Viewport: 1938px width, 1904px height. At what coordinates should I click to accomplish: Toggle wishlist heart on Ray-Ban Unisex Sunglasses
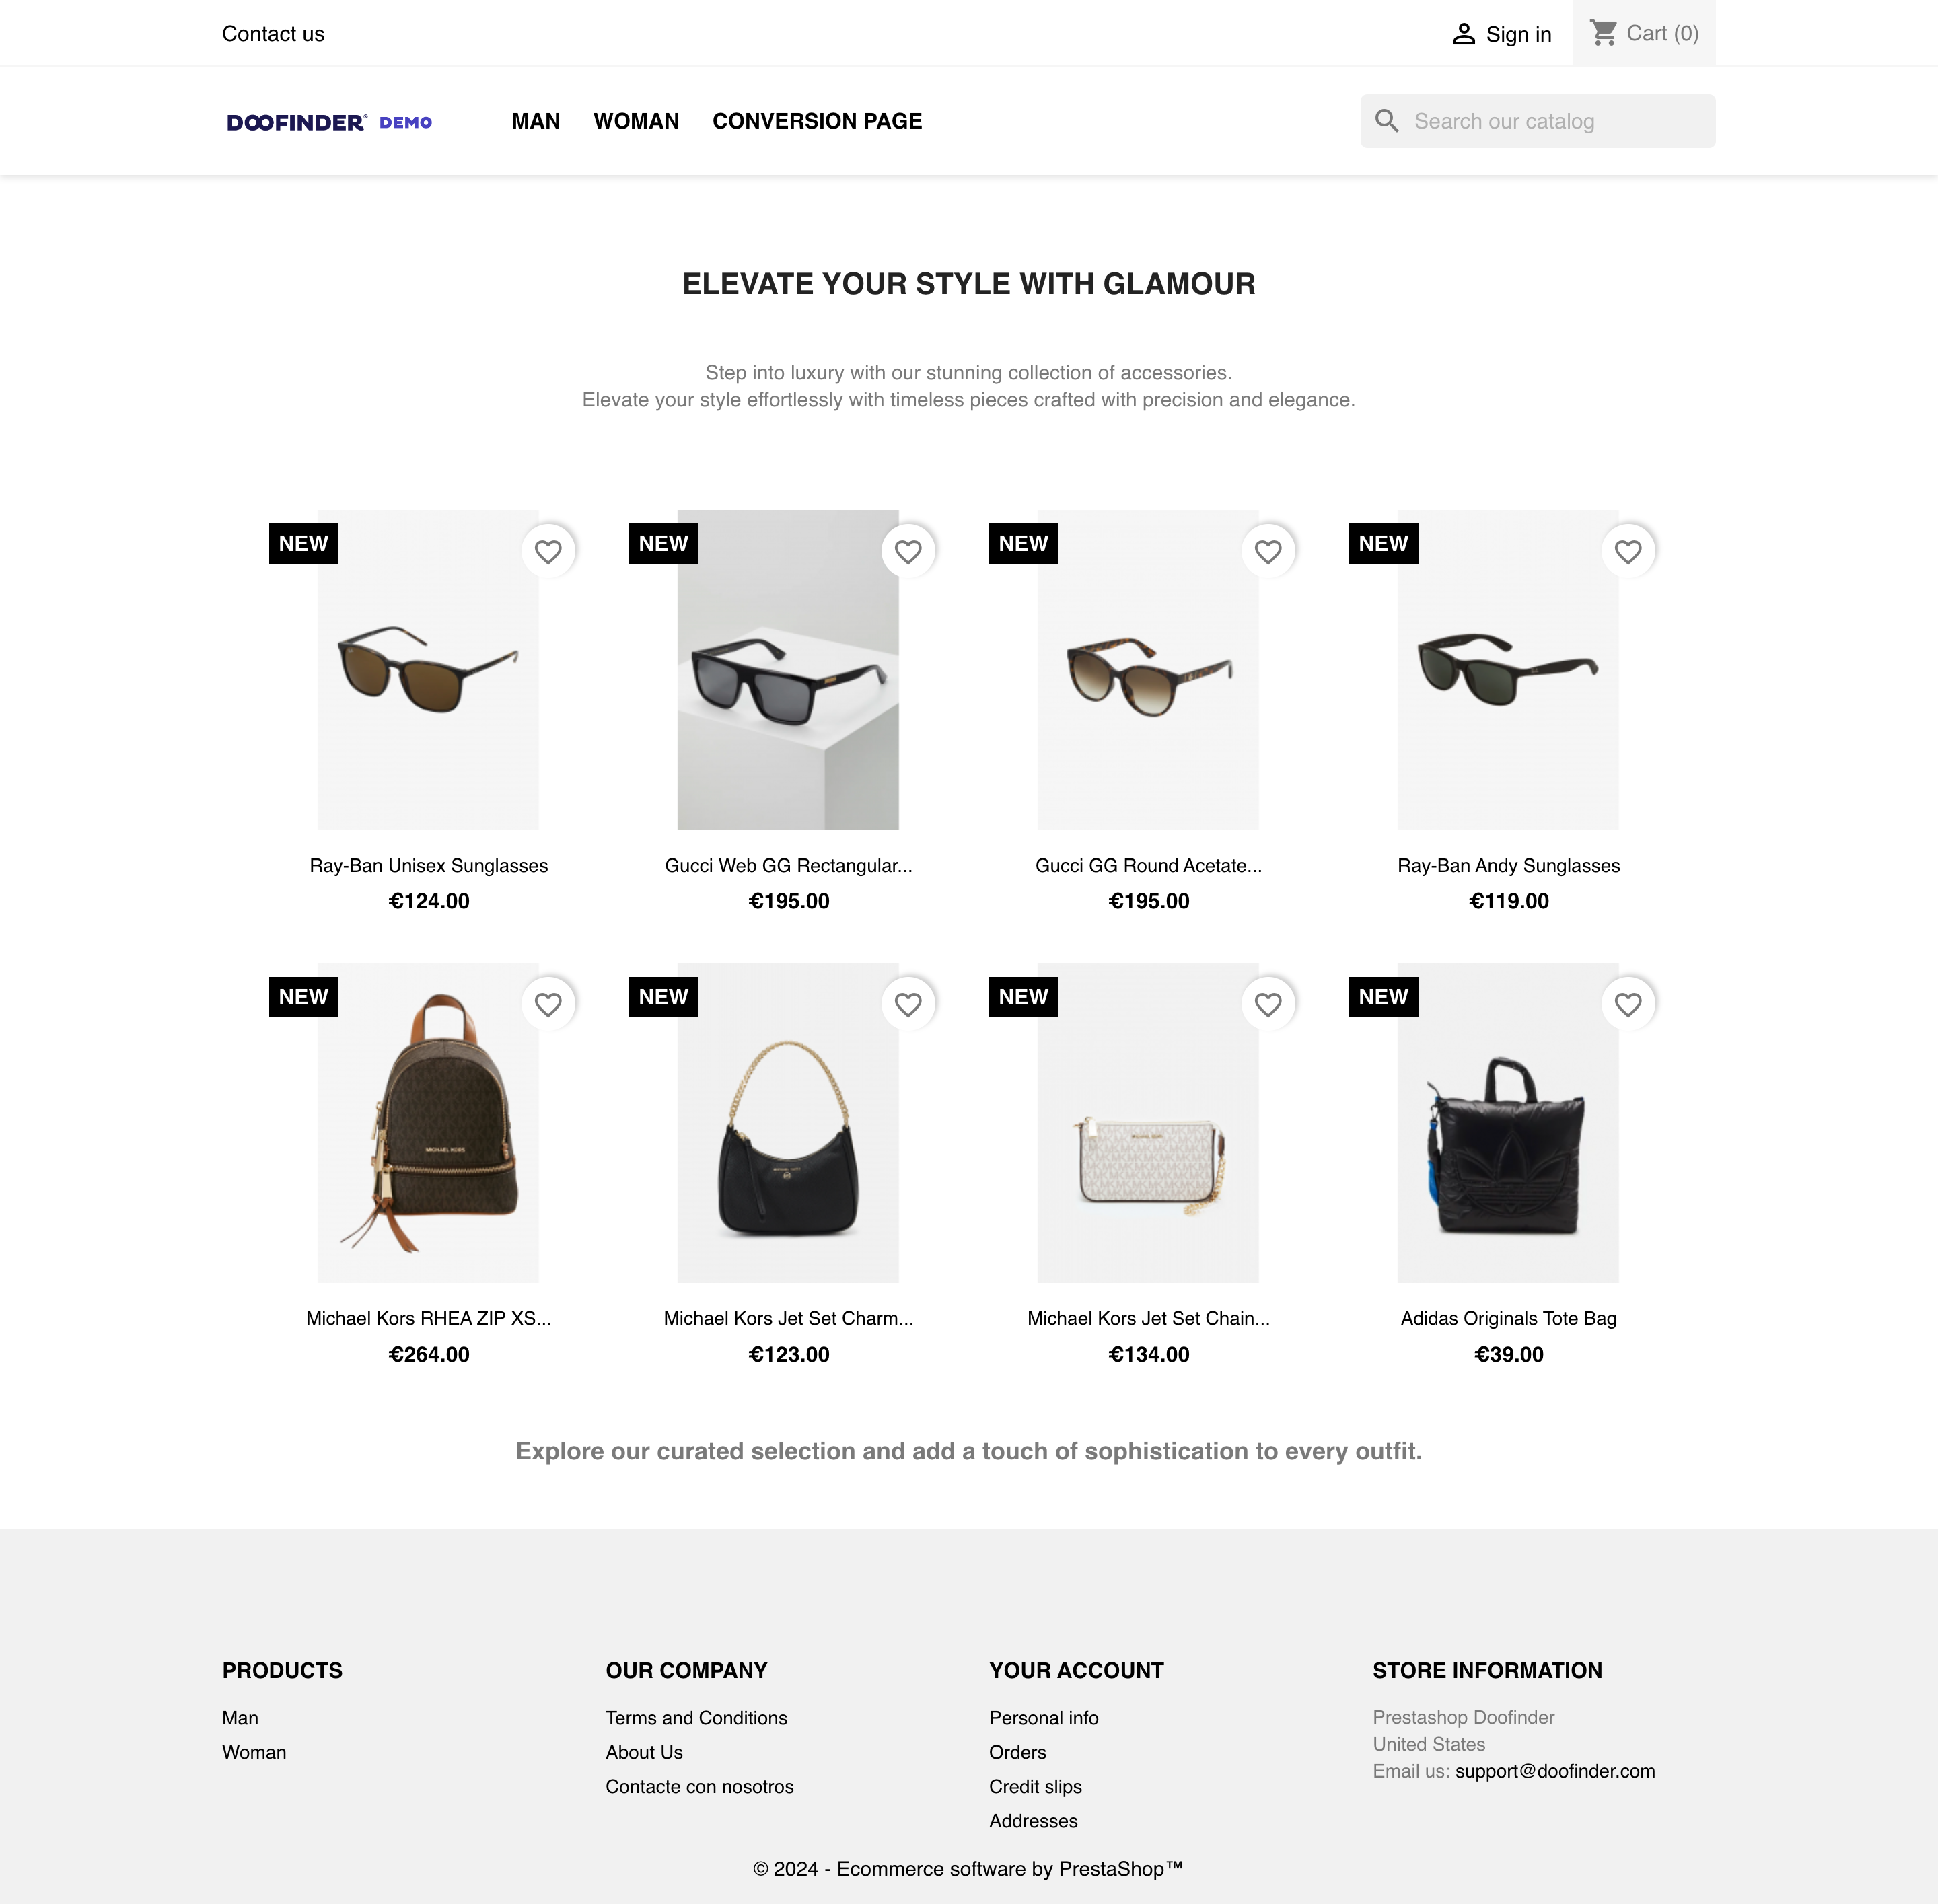click(x=550, y=551)
